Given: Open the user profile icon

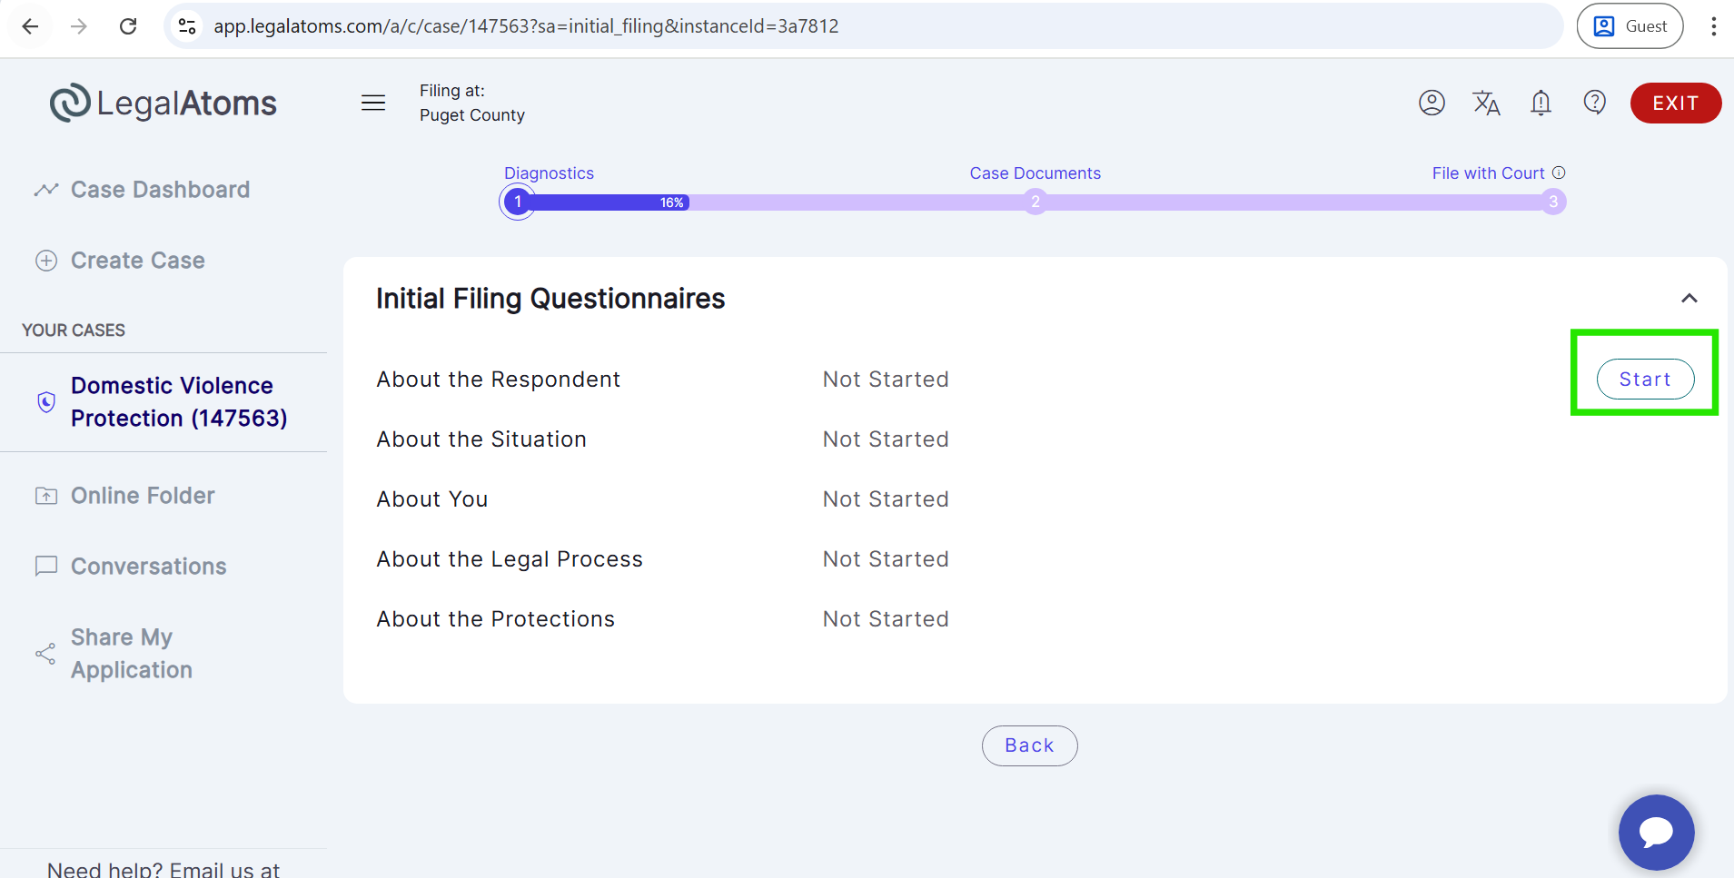Looking at the screenshot, I should [1432, 103].
